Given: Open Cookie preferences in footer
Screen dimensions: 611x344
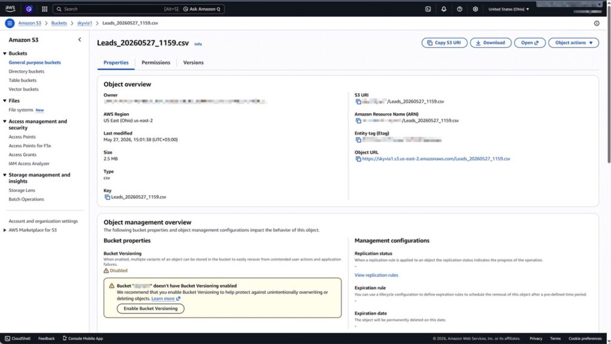Looking at the screenshot, I should [x=585, y=339].
